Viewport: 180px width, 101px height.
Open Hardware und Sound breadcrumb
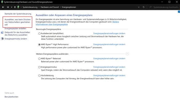(50, 7)
